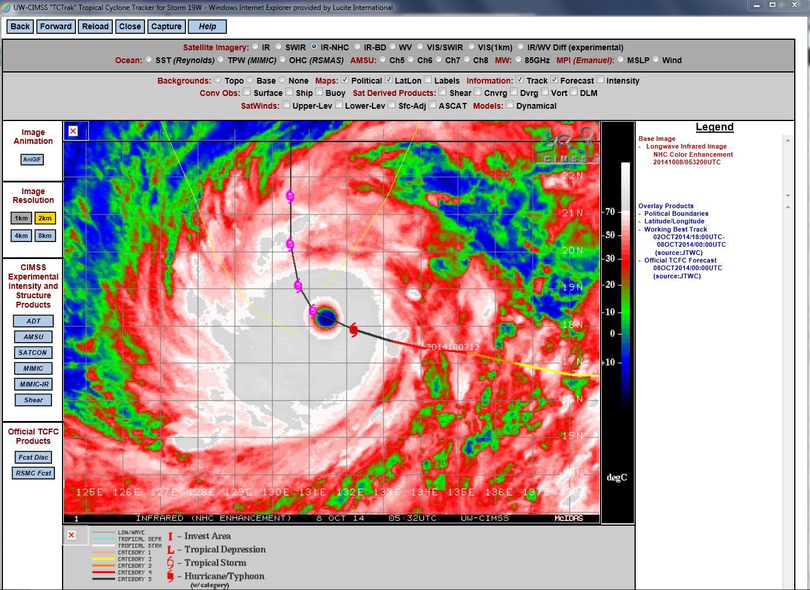Close the track legend with red X
Image resolution: width=810 pixels, height=590 pixels.
click(x=71, y=535)
